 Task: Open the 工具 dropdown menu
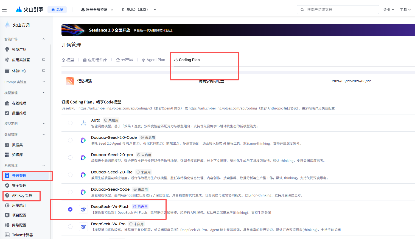[405, 10]
